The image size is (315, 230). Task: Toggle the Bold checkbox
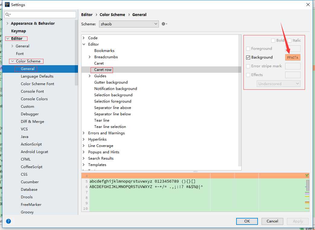point(273,40)
